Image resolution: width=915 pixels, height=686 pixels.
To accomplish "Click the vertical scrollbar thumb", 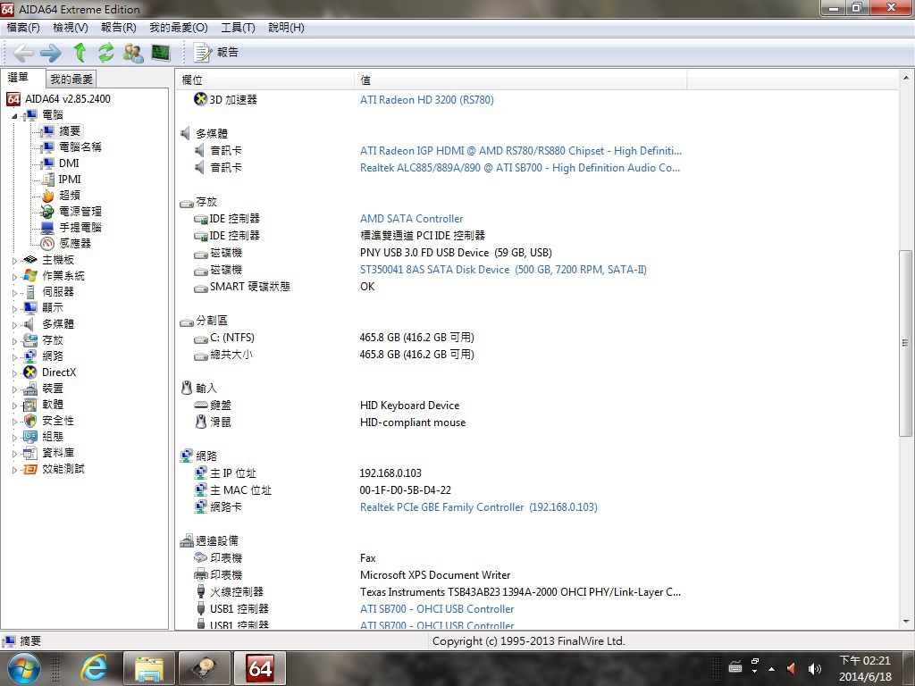I will pos(905,343).
